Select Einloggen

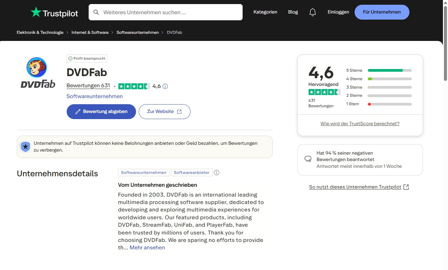pyautogui.click(x=338, y=12)
